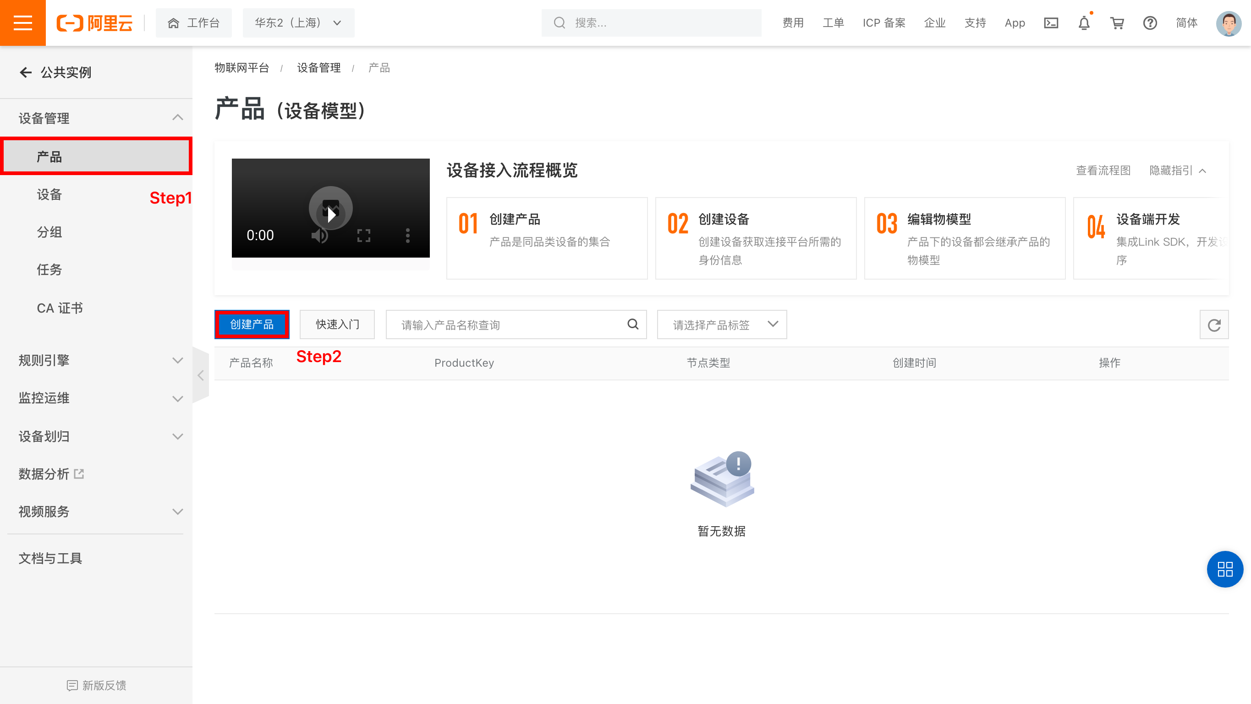Open the notifications bell
1251x704 pixels.
pyautogui.click(x=1084, y=23)
